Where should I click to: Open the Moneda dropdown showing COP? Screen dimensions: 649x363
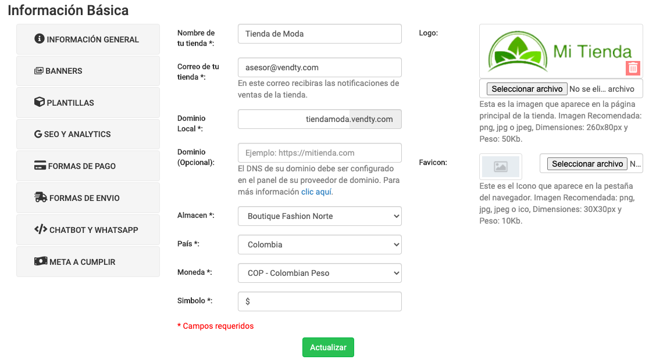[x=319, y=273]
